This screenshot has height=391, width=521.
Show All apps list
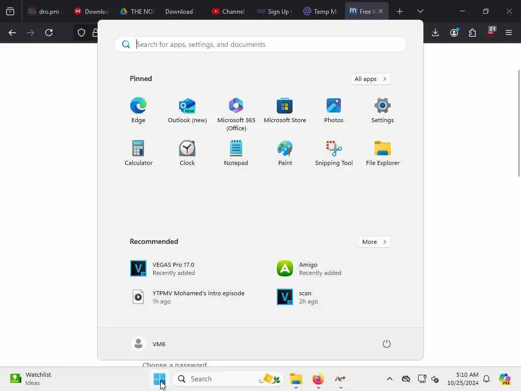click(x=370, y=79)
